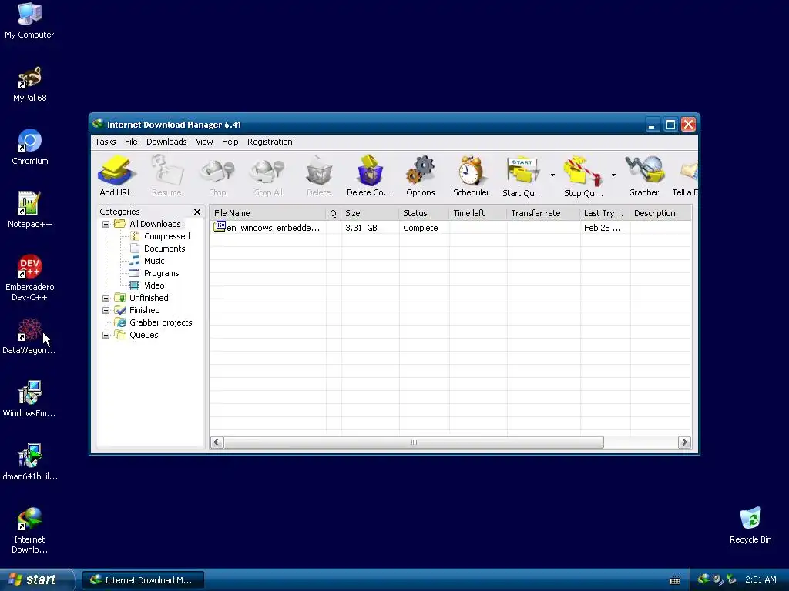The height and width of the screenshot is (591, 789).
Task: Sort by File Name column header
Action: point(267,213)
